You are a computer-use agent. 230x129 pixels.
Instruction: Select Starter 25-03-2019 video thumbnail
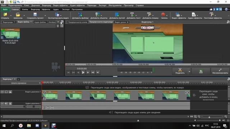[10, 34]
